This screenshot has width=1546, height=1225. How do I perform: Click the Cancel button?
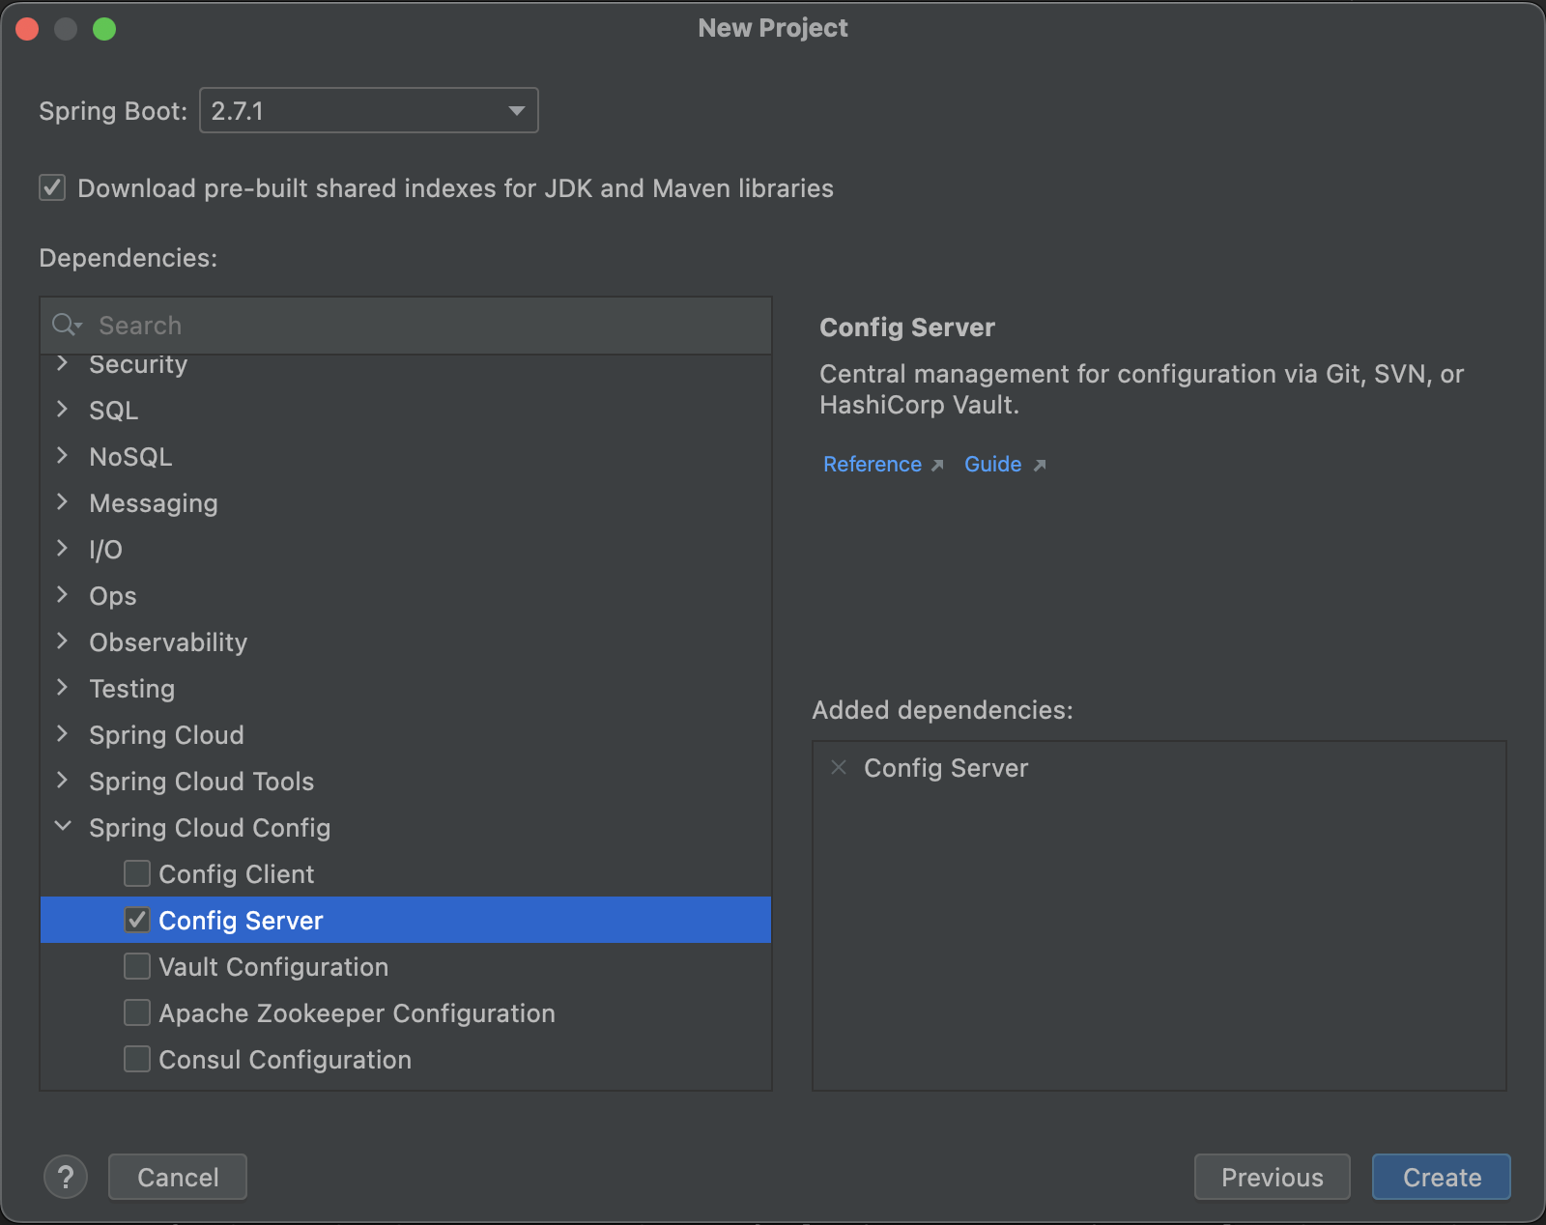[178, 1177]
